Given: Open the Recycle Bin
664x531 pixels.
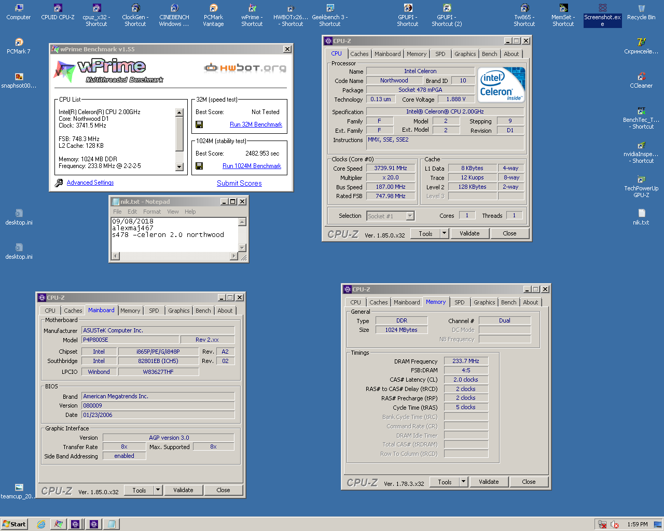Looking at the screenshot, I should point(641,13).
